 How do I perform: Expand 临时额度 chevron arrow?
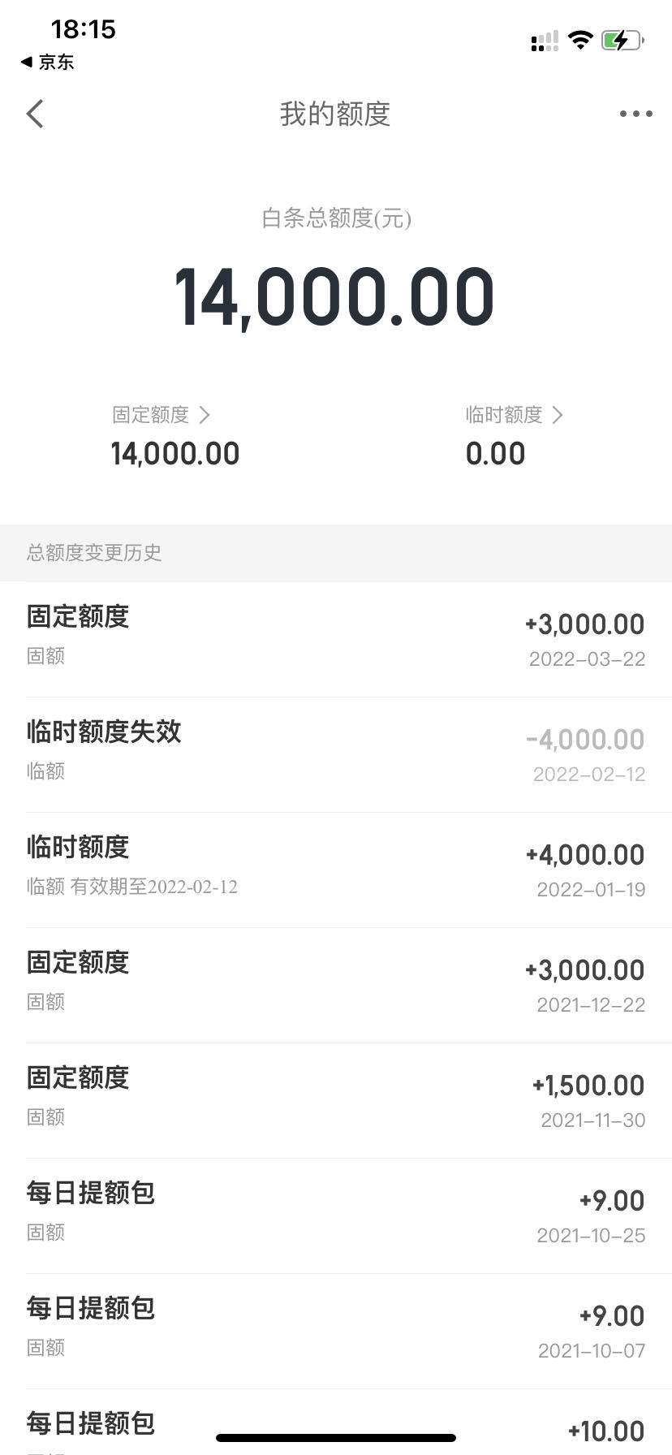558,415
